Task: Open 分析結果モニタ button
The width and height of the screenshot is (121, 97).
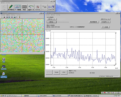Action: point(105,22)
